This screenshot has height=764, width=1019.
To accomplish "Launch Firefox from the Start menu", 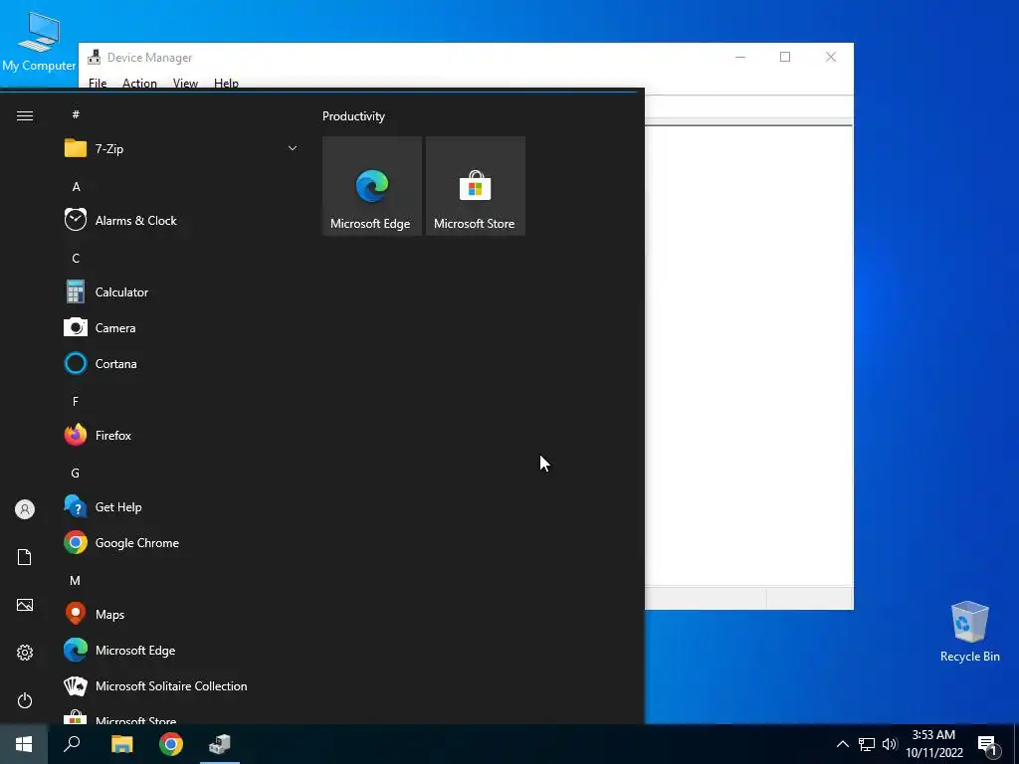I will tap(180, 435).
